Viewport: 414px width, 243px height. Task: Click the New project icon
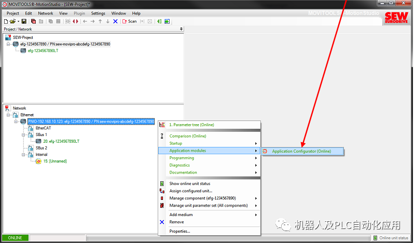pos(6,21)
